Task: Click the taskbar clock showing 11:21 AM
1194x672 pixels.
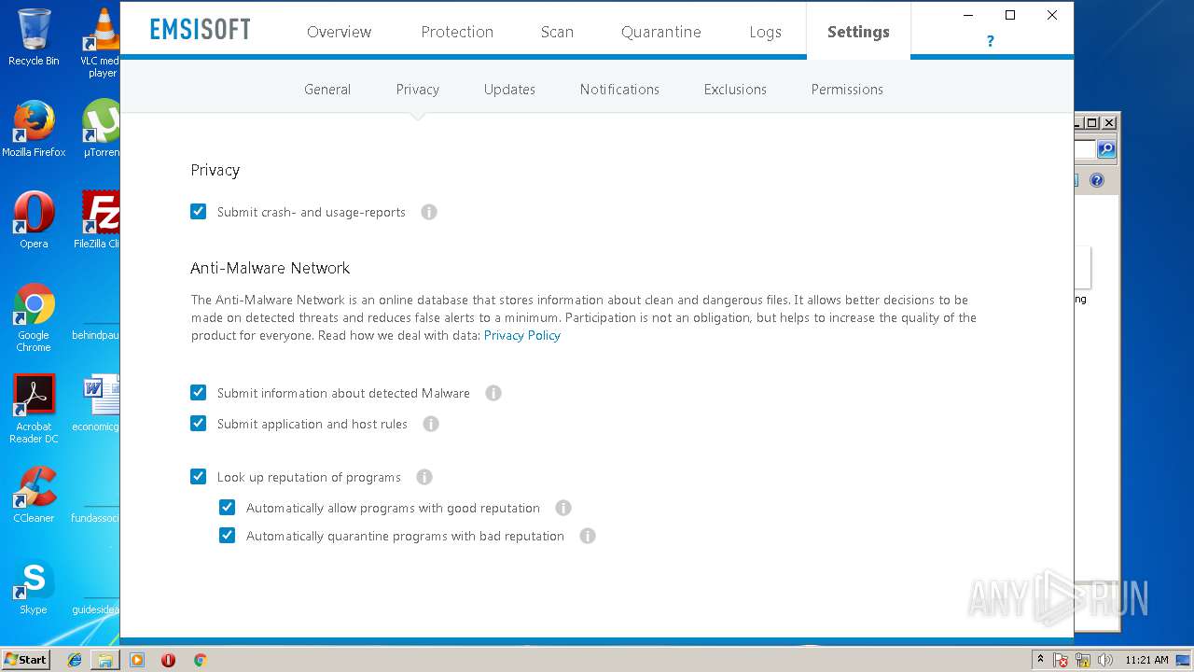Action: point(1146,660)
